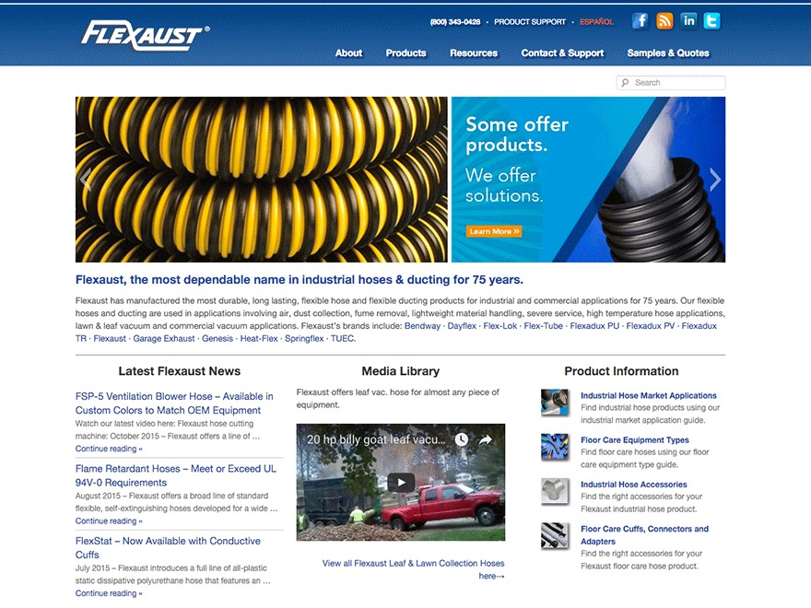Click the yellow and black hose banner image

261,180
